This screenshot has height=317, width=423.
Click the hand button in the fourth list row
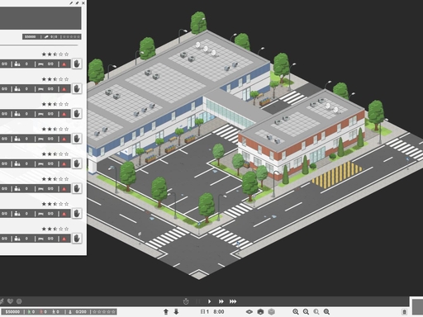(x=77, y=139)
